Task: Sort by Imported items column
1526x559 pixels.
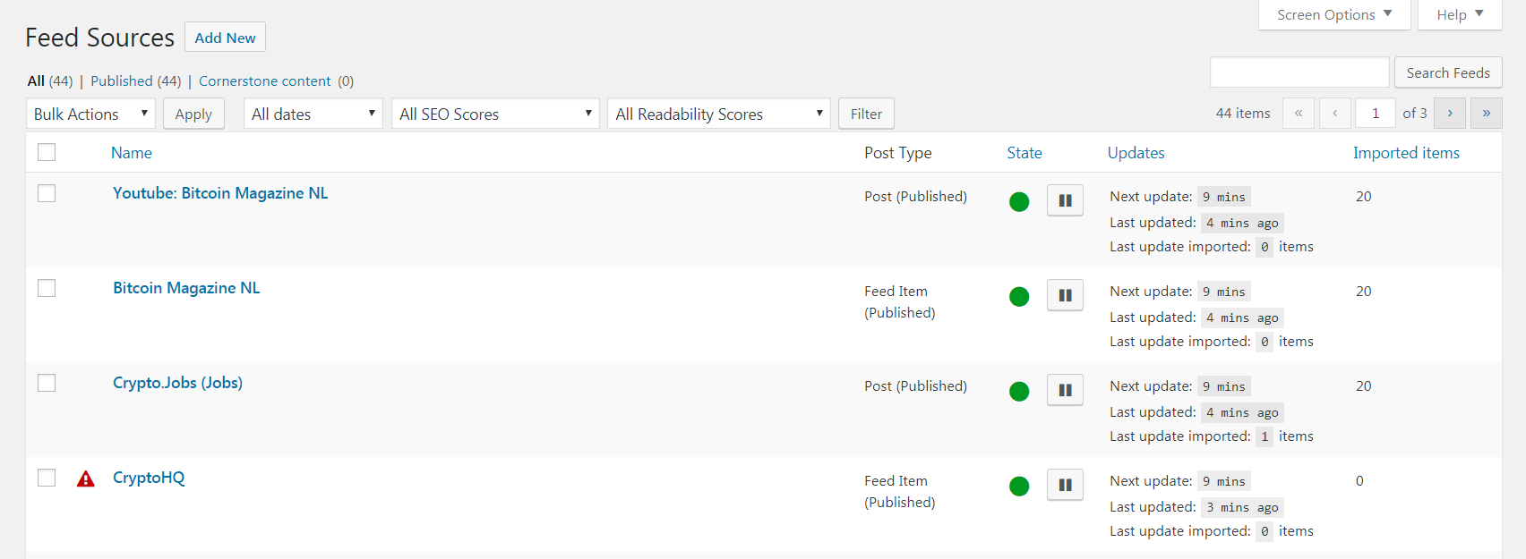Action: tap(1406, 153)
